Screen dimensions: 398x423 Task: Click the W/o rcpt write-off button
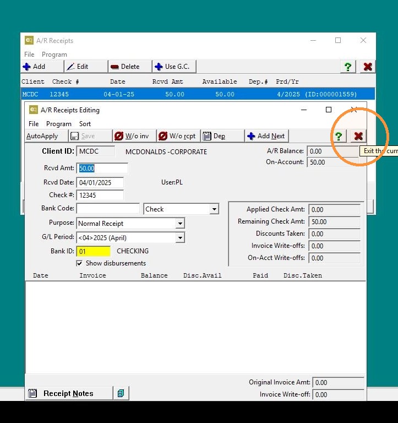[x=178, y=136]
